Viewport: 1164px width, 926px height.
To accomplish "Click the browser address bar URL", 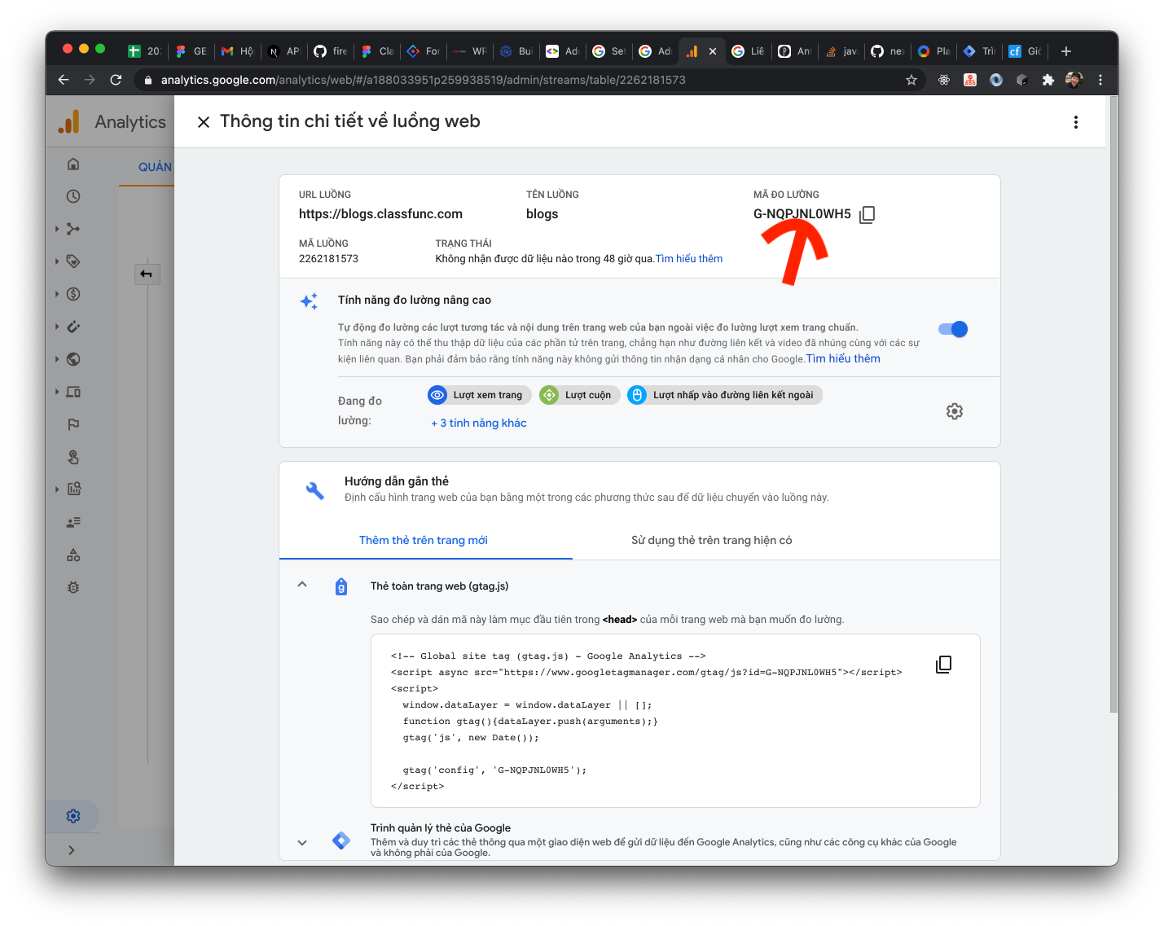I will 424,80.
